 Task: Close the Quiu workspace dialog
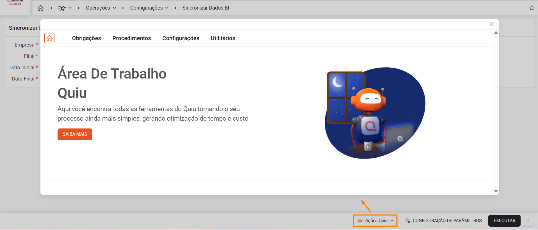click(491, 24)
